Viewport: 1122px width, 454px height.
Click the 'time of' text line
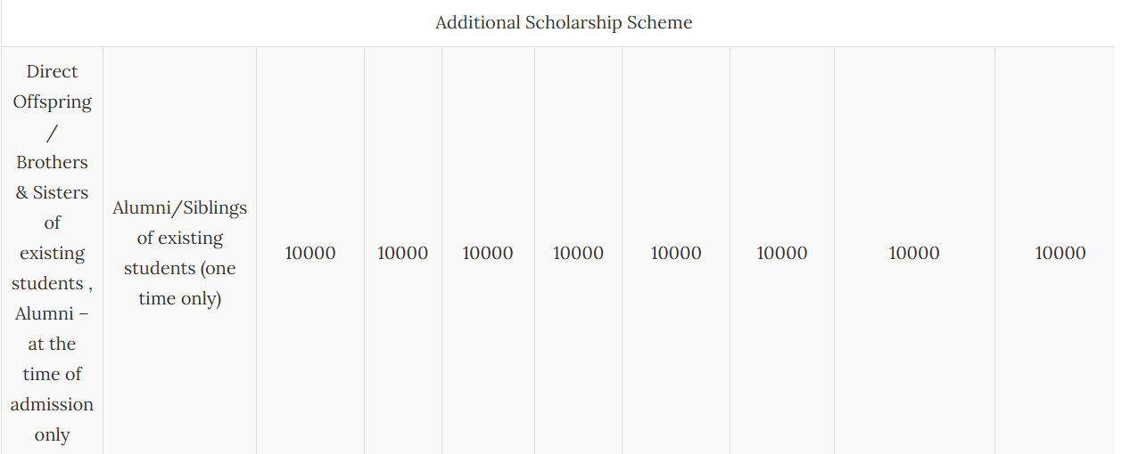click(x=52, y=375)
